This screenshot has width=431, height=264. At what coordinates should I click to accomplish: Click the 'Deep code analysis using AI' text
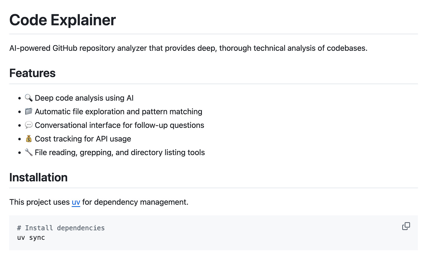coord(84,98)
